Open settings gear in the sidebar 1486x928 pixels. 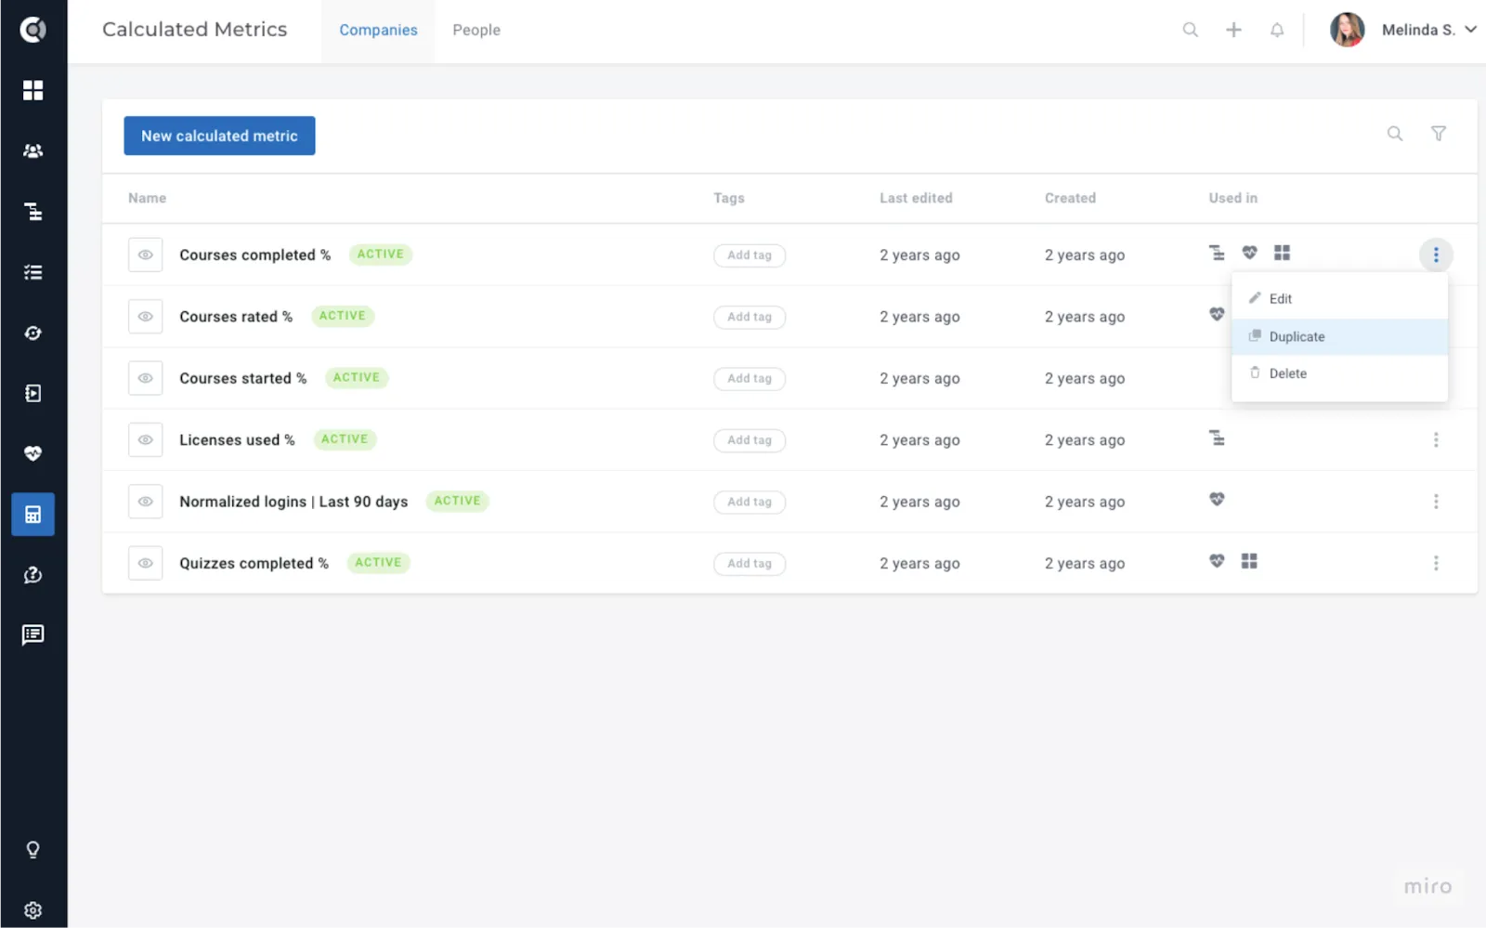33,910
